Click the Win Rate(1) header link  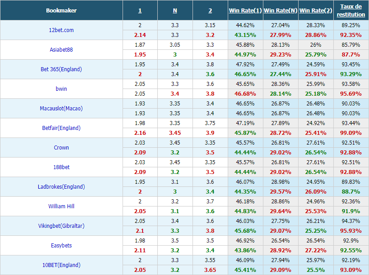point(245,11)
